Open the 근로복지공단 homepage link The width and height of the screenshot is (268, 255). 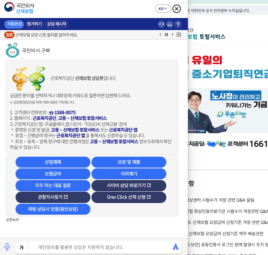(44, 118)
